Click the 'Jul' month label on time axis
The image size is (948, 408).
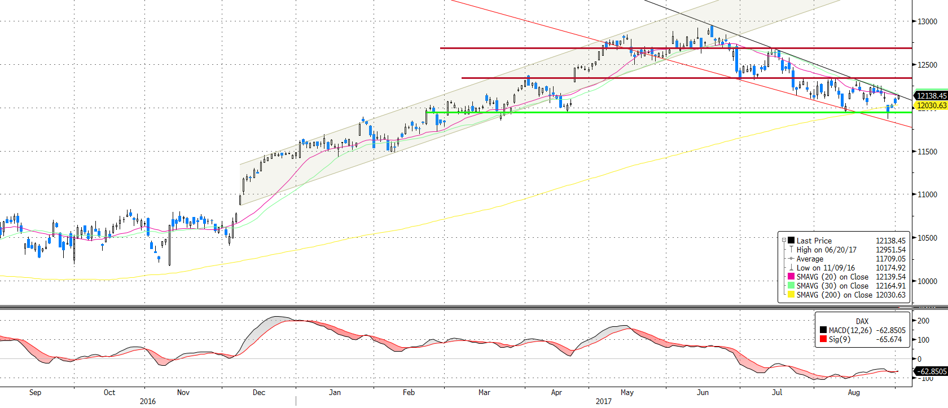(x=777, y=392)
